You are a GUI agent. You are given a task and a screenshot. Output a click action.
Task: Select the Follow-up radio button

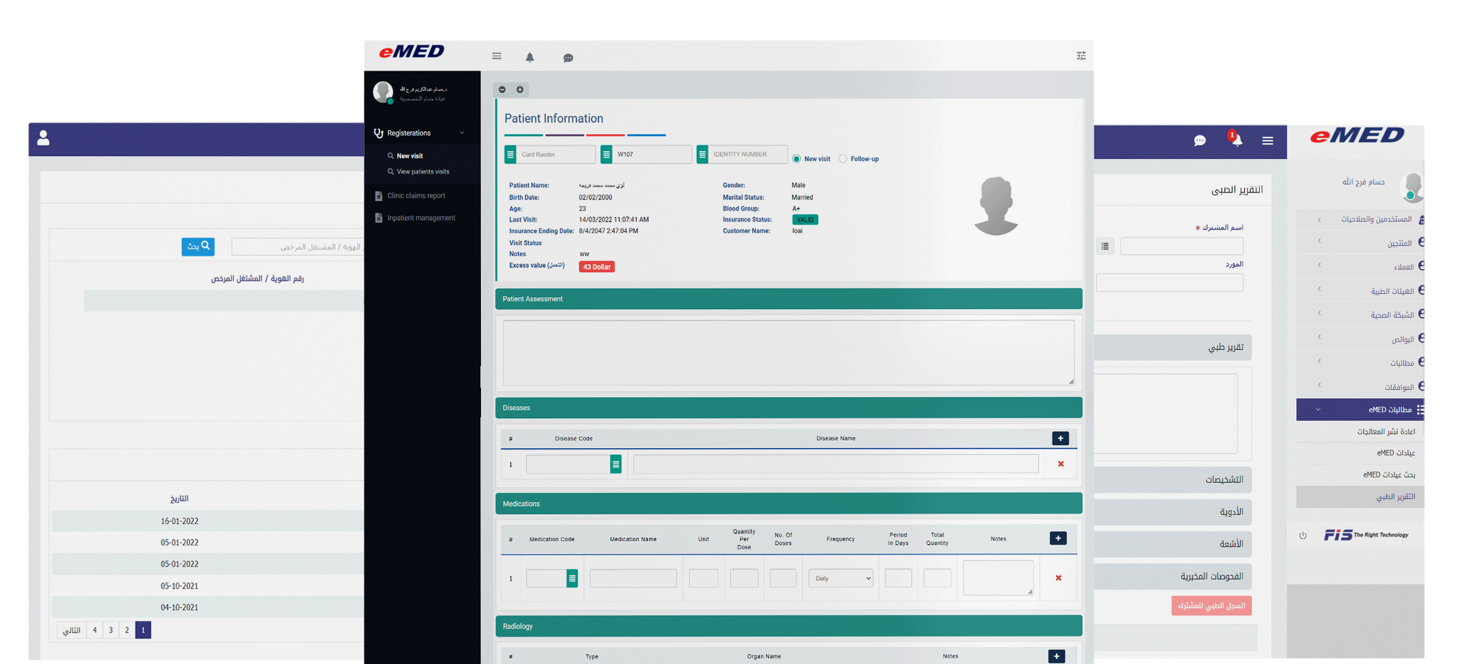coord(843,159)
